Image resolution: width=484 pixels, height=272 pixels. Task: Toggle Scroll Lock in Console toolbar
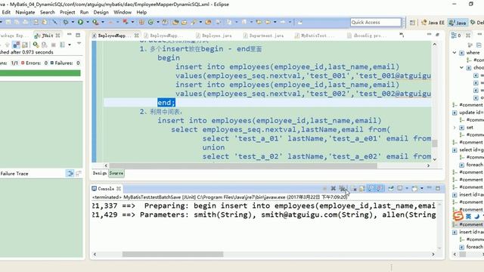[362, 188]
